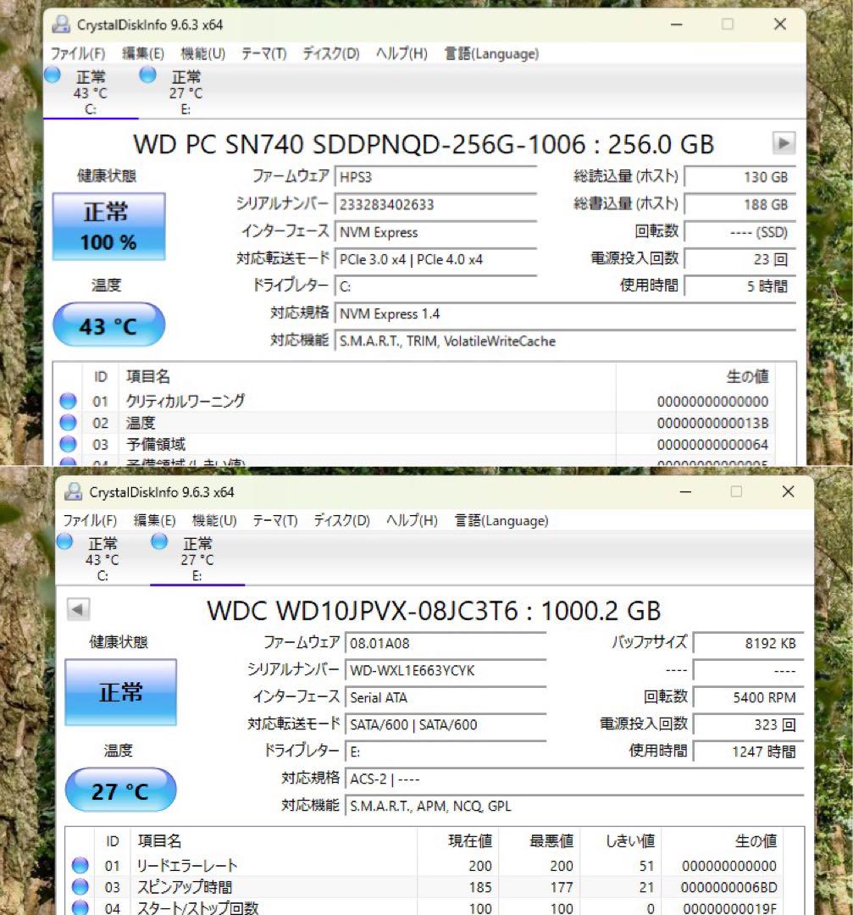Open ファイル(F) menu in bottom window

pyautogui.click(x=89, y=520)
